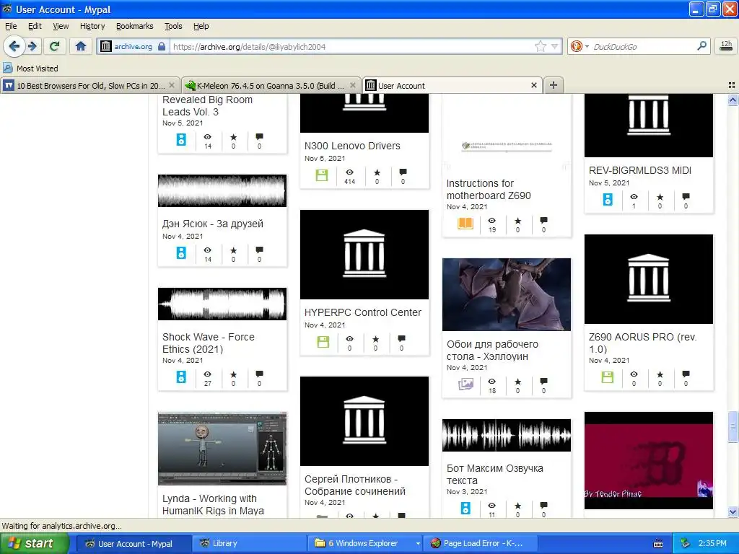The height and width of the screenshot is (554, 739).
Task: Open the Tools menu
Action: click(x=173, y=26)
